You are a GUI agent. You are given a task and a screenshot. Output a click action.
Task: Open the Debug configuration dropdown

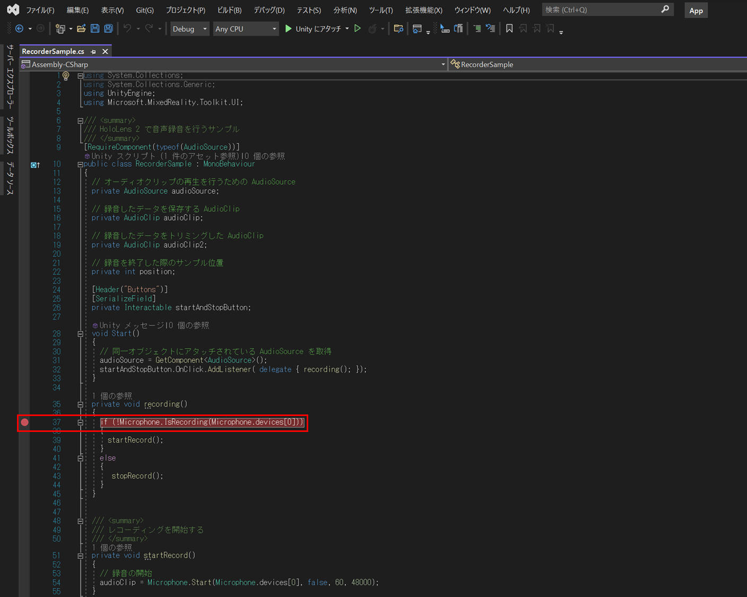pyautogui.click(x=189, y=29)
